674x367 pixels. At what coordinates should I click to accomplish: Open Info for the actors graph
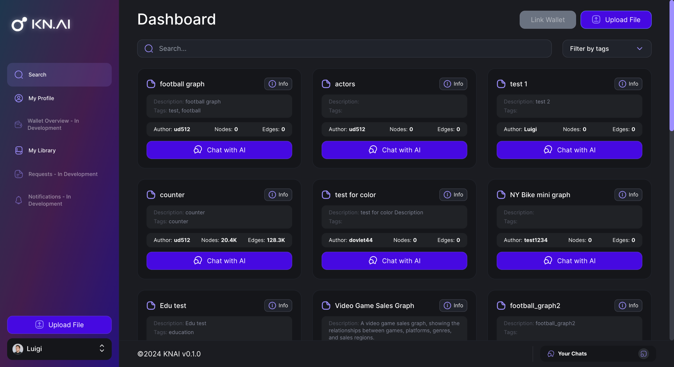pyautogui.click(x=453, y=84)
